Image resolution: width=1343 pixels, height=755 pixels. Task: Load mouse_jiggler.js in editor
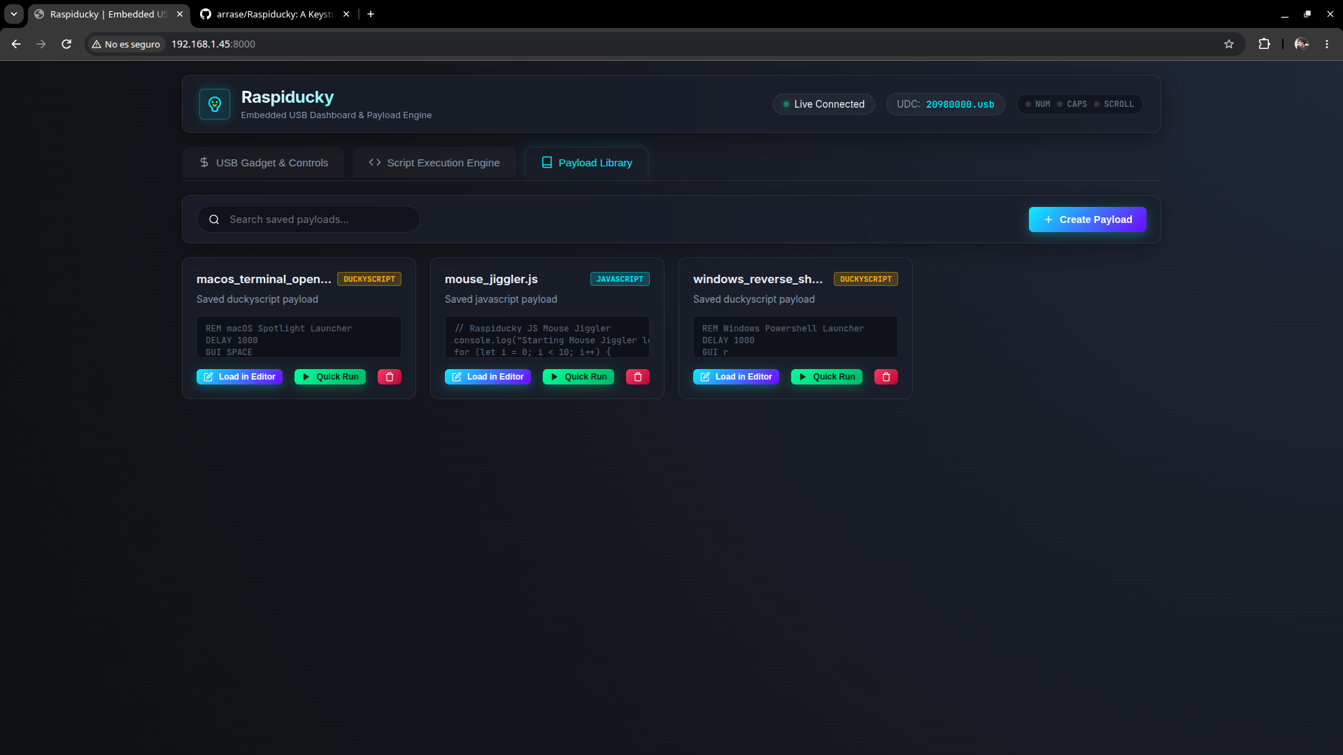tap(488, 377)
